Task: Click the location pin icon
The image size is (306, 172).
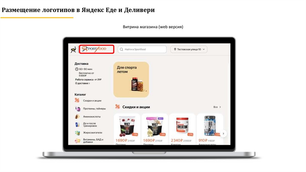Action: 175,49
